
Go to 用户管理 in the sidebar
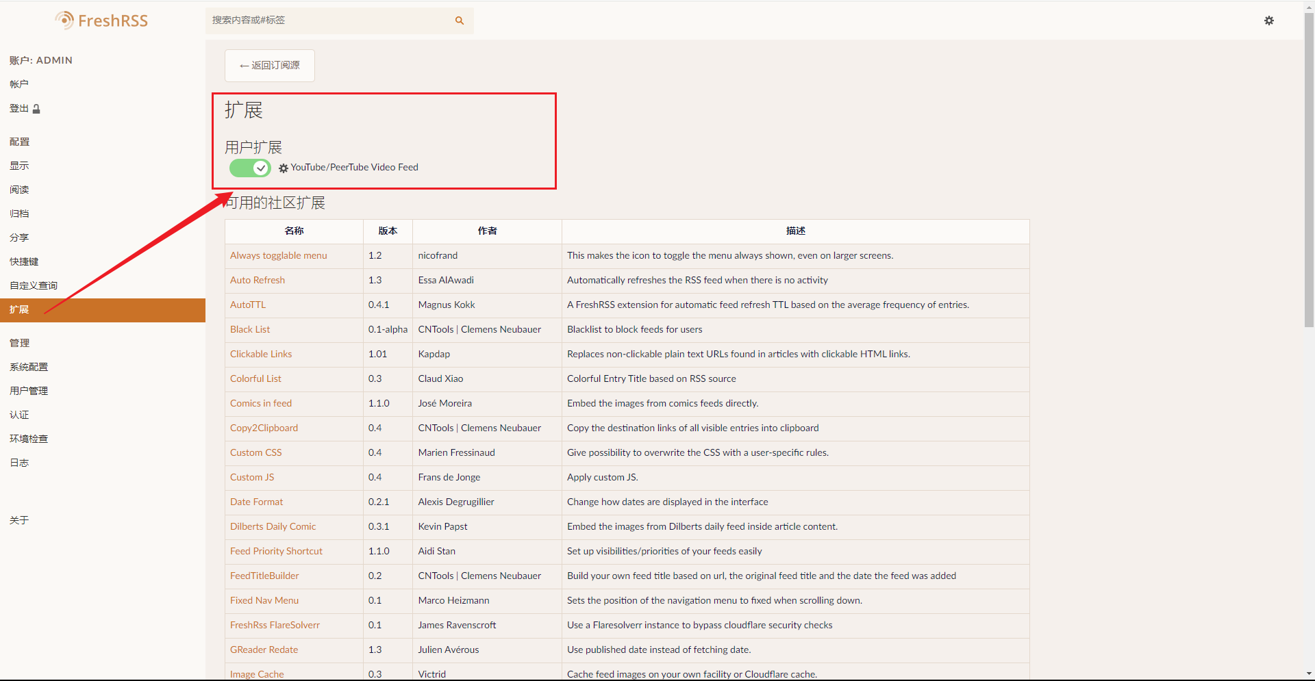pos(29,391)
